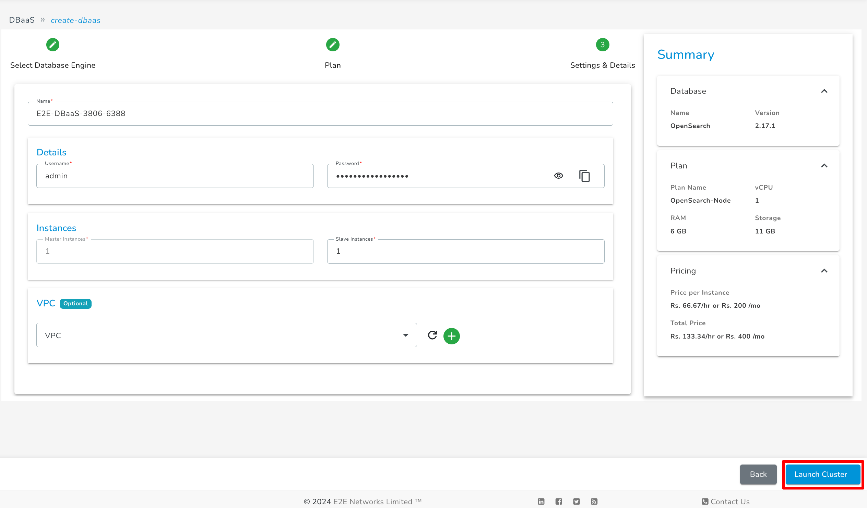This screenshot has width=867, height=508.
Task: Click the Settings & Details step 3 circle
Action: point(603,45)
